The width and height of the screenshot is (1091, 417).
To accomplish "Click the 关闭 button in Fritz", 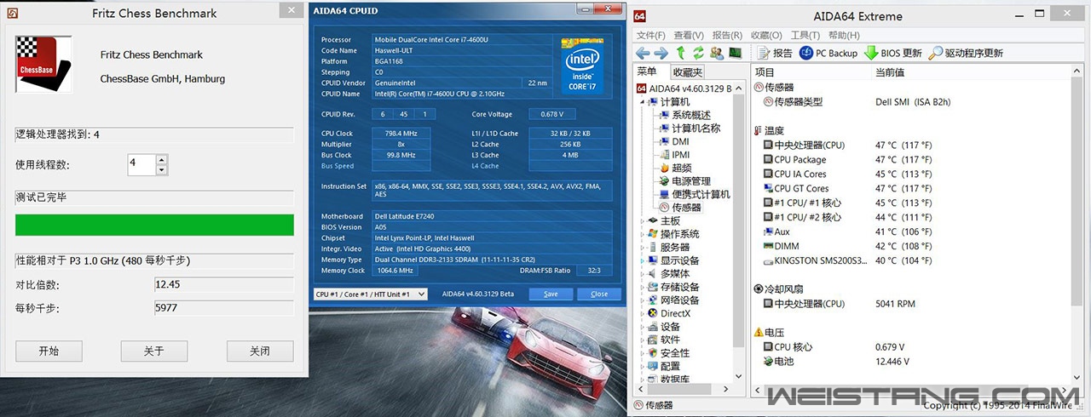I will [x=260, y=351].
